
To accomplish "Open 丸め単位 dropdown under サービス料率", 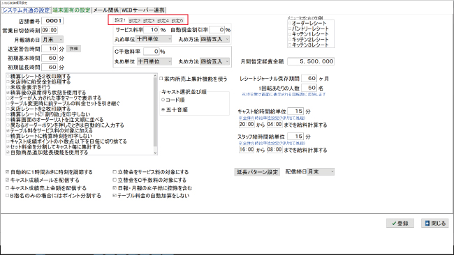I will pyautogui.click(x=154, y=39).
